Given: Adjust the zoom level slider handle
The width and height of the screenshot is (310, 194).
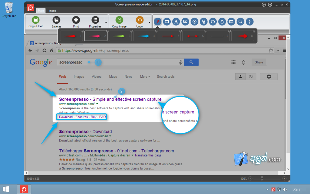Looking at the screenshot, I should (x=262, y=179).
